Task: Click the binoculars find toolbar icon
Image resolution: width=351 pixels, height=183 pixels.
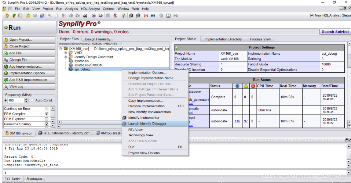Action: tap(85, 15)
